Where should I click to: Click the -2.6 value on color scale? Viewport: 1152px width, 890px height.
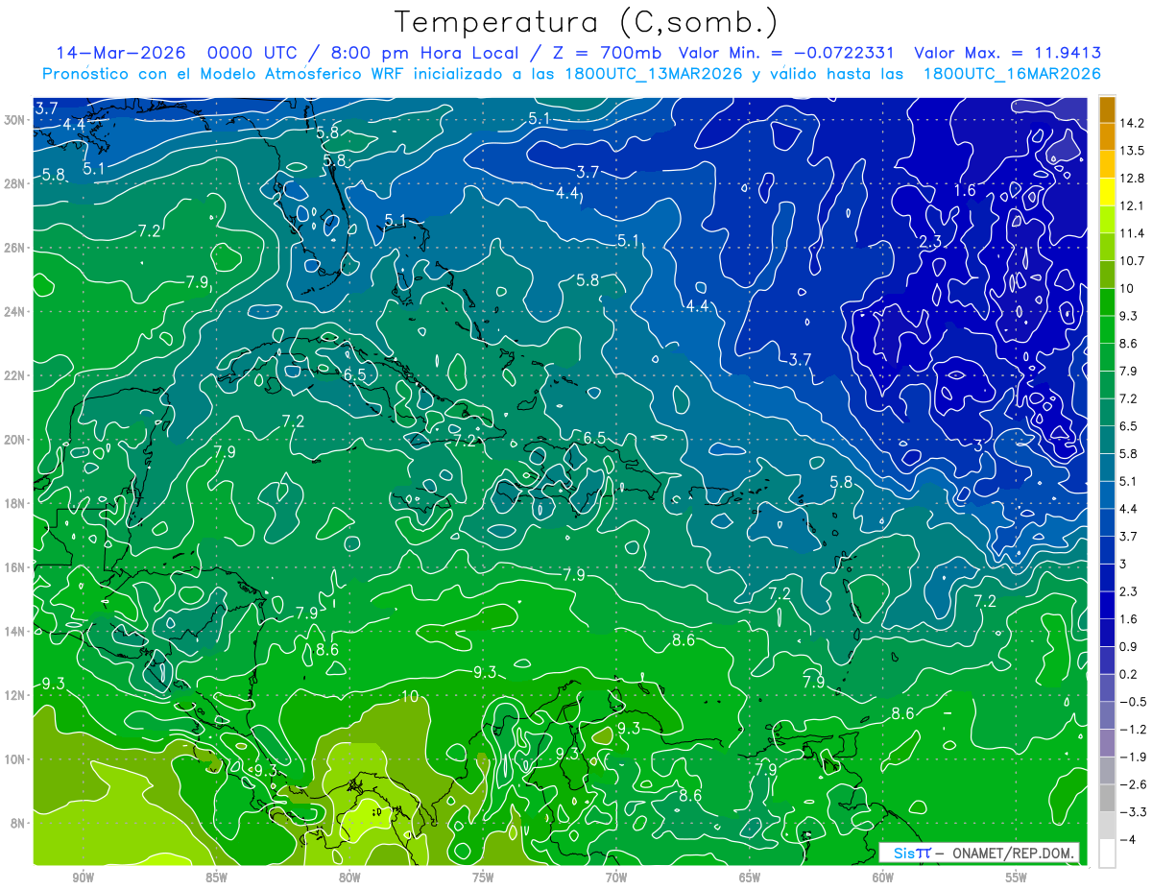1133,784
